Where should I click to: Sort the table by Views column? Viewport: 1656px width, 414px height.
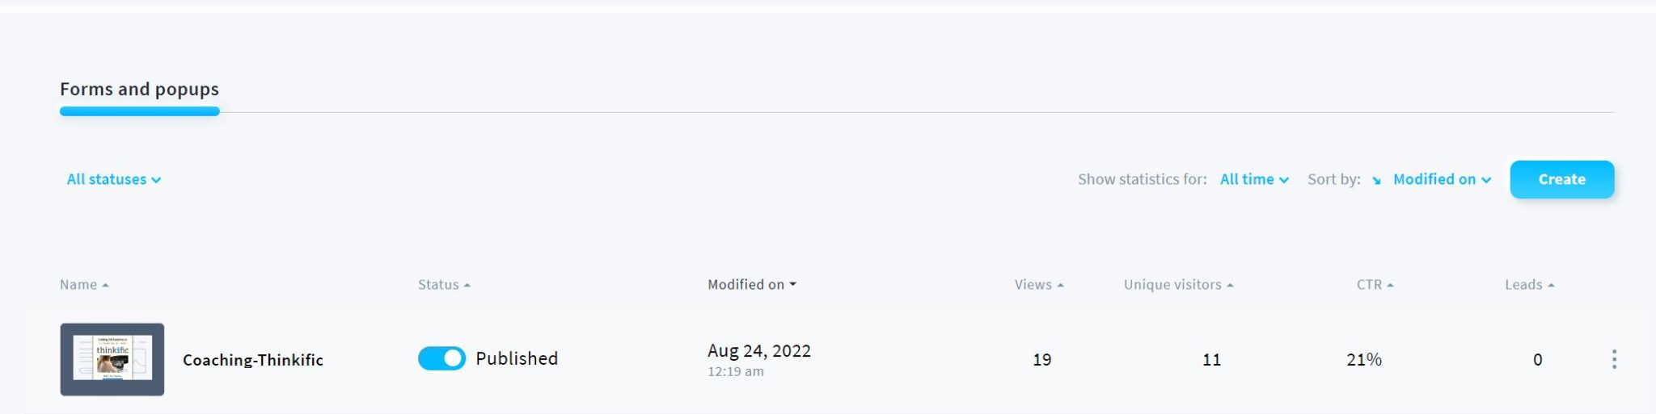[1039, 285]
